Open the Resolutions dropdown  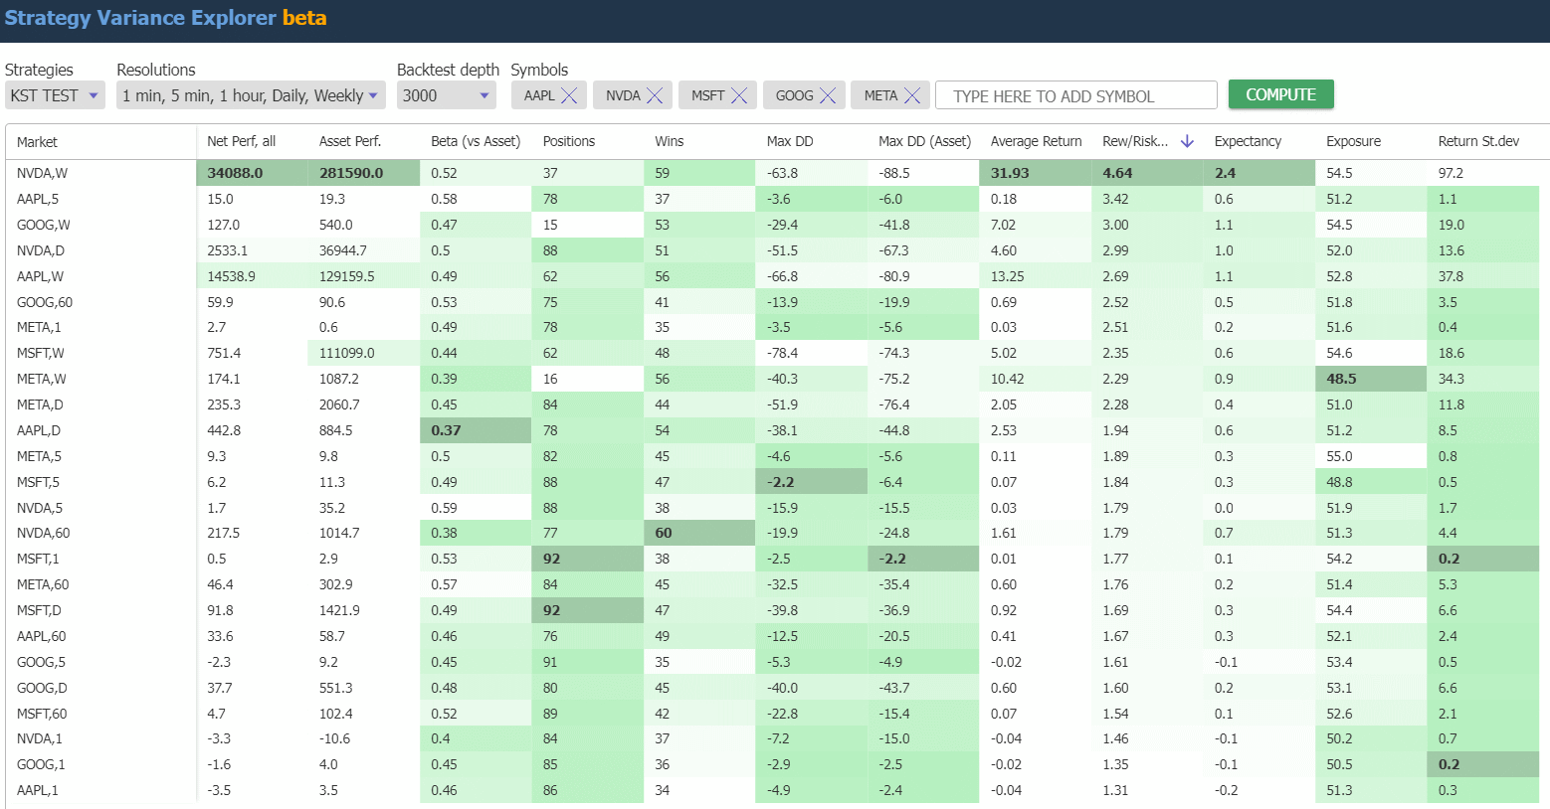coord(248,94)
